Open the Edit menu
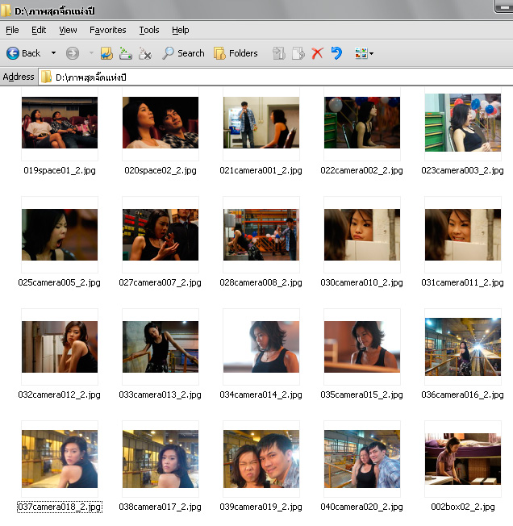 [39, 30]
